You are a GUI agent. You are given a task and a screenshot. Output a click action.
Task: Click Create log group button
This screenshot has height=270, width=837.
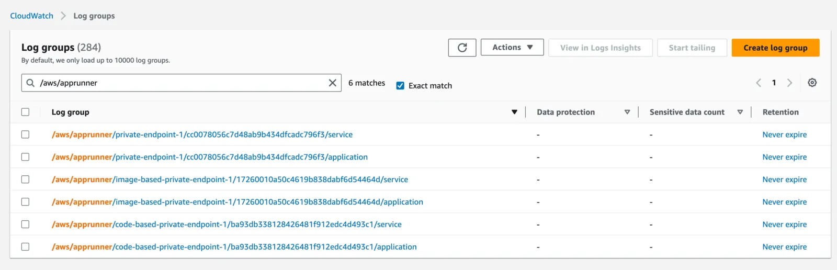tap(775, 48)
